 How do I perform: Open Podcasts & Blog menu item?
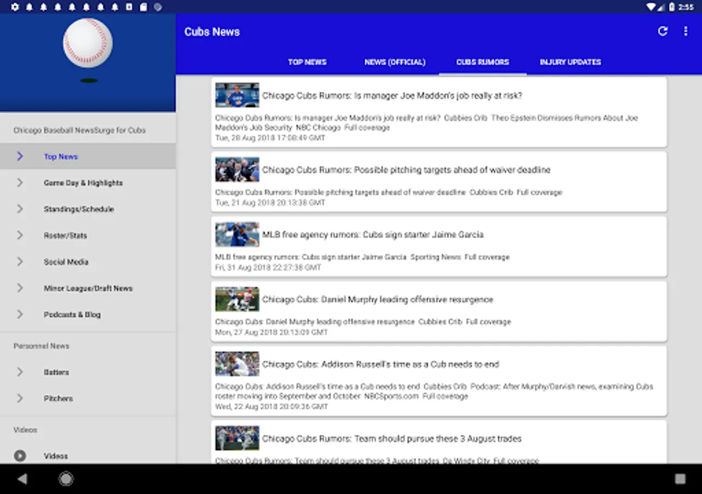tap(88, 315)
